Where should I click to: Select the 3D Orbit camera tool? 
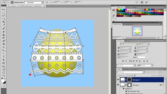click(x=4, y=69)
